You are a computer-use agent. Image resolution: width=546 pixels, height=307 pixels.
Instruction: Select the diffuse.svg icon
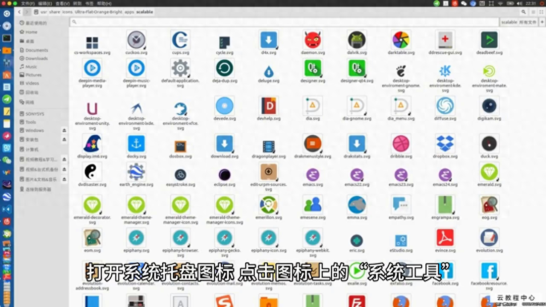[x=445, y=106]
